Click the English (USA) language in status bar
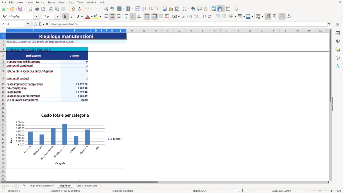 pos(200,191)
